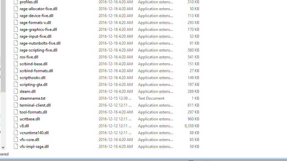Click the file icon of terminal-client.dll
Image resolution: width=287 pixels, height=161 pixels.
point(16,105)
